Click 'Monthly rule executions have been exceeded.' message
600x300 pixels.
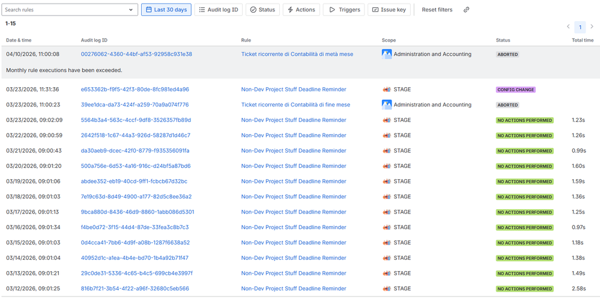coord(64,70)
